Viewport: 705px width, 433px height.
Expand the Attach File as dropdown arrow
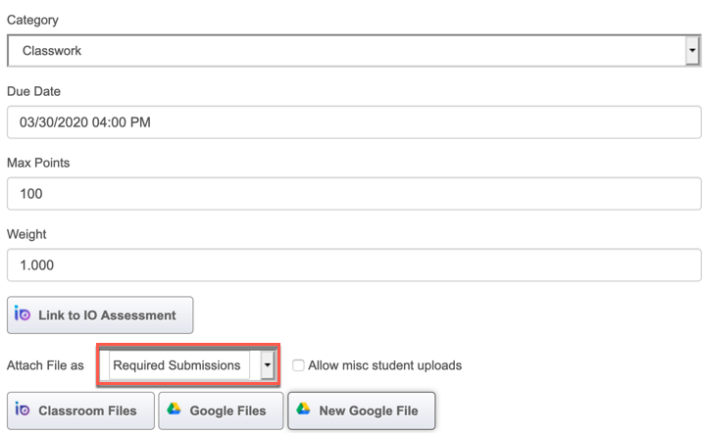tap(268, 364)
